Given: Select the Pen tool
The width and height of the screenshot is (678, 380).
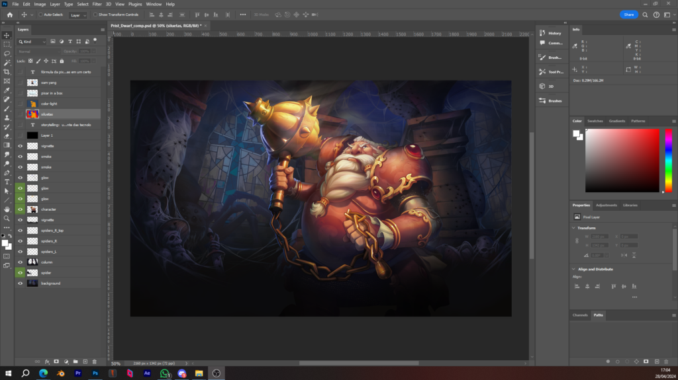Looking at the screenshot, I should click(7, 172).
